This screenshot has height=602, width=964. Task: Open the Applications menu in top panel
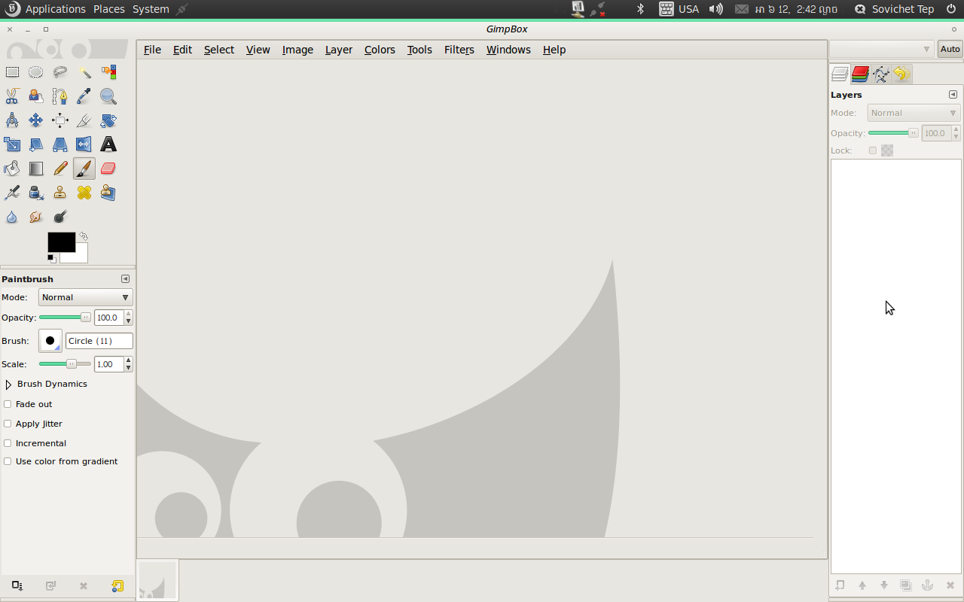[x=55, y=9]
